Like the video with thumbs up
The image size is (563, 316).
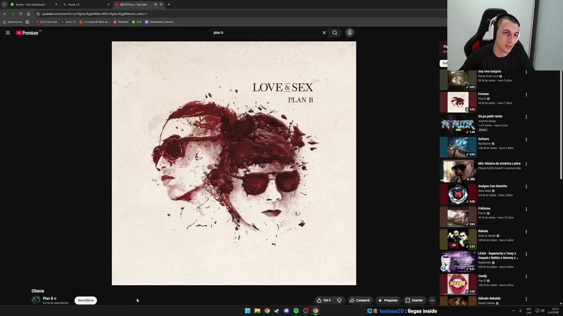coord(324,300)
